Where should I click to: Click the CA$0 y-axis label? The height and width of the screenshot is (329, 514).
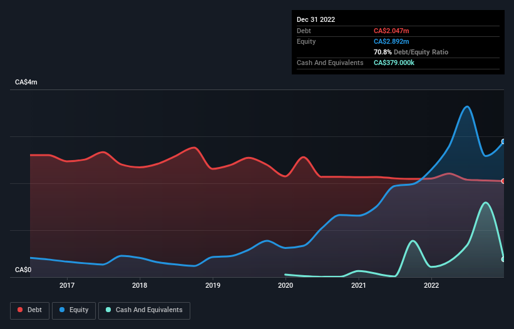tap(23, 270)
